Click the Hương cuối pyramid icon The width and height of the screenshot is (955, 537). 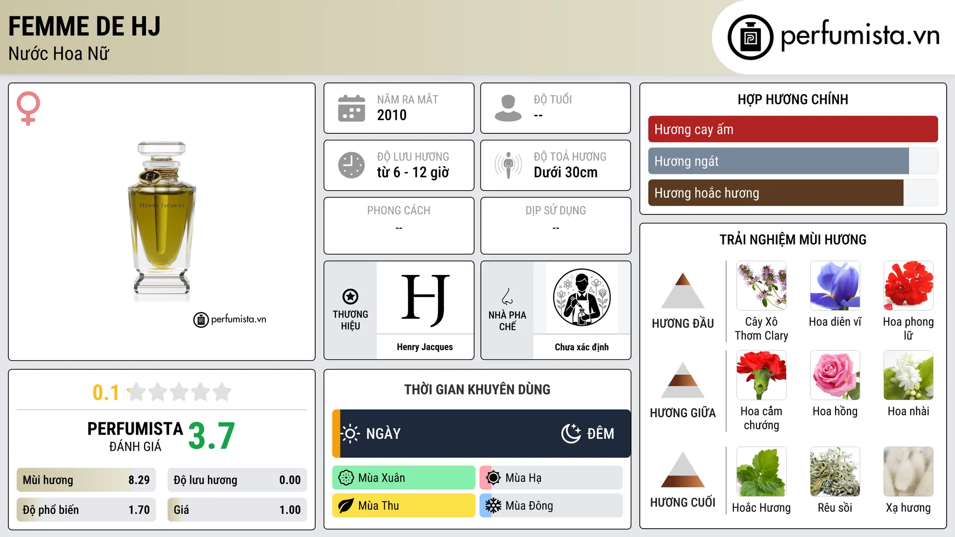point(683,469)
